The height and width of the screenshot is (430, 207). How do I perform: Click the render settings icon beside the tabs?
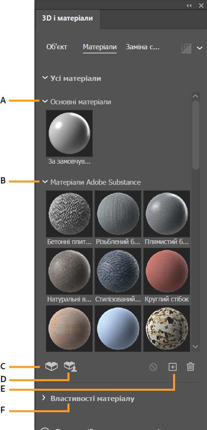[x=186, y=48]
